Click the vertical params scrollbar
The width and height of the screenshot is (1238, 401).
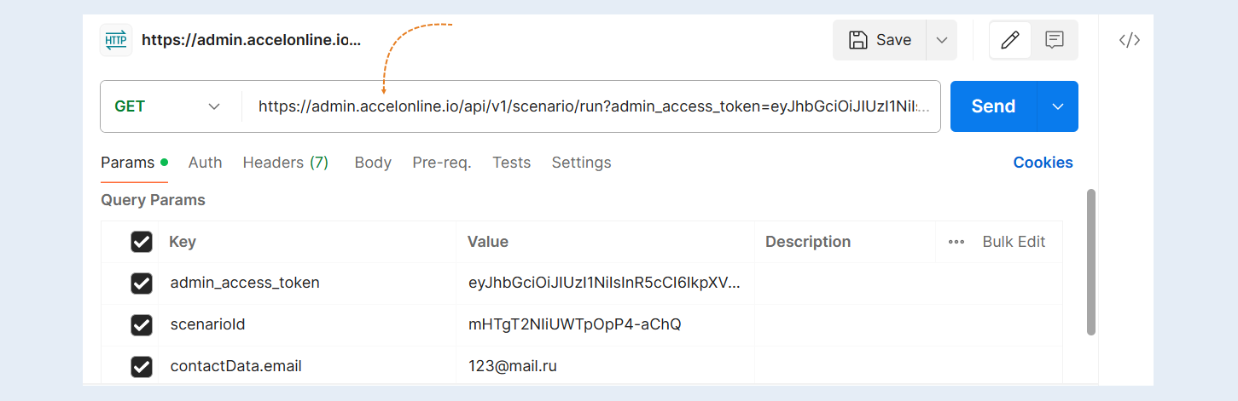pos(1091,262)
